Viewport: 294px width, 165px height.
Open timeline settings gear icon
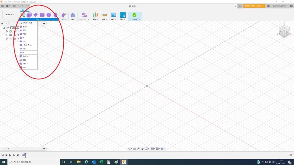(x=291, y=155)
